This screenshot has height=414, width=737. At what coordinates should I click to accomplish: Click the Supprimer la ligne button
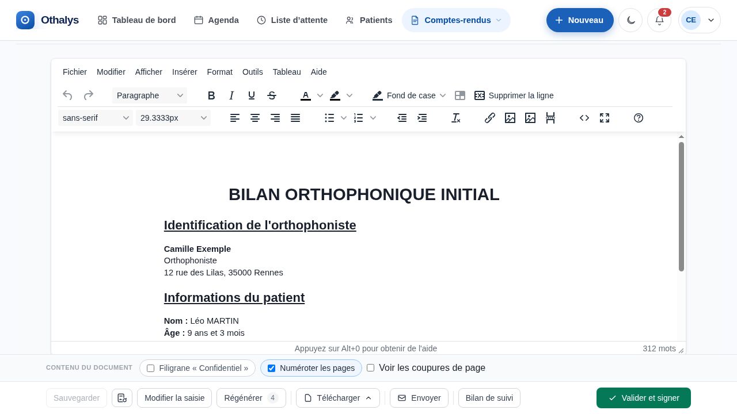(x=514, y=95)
